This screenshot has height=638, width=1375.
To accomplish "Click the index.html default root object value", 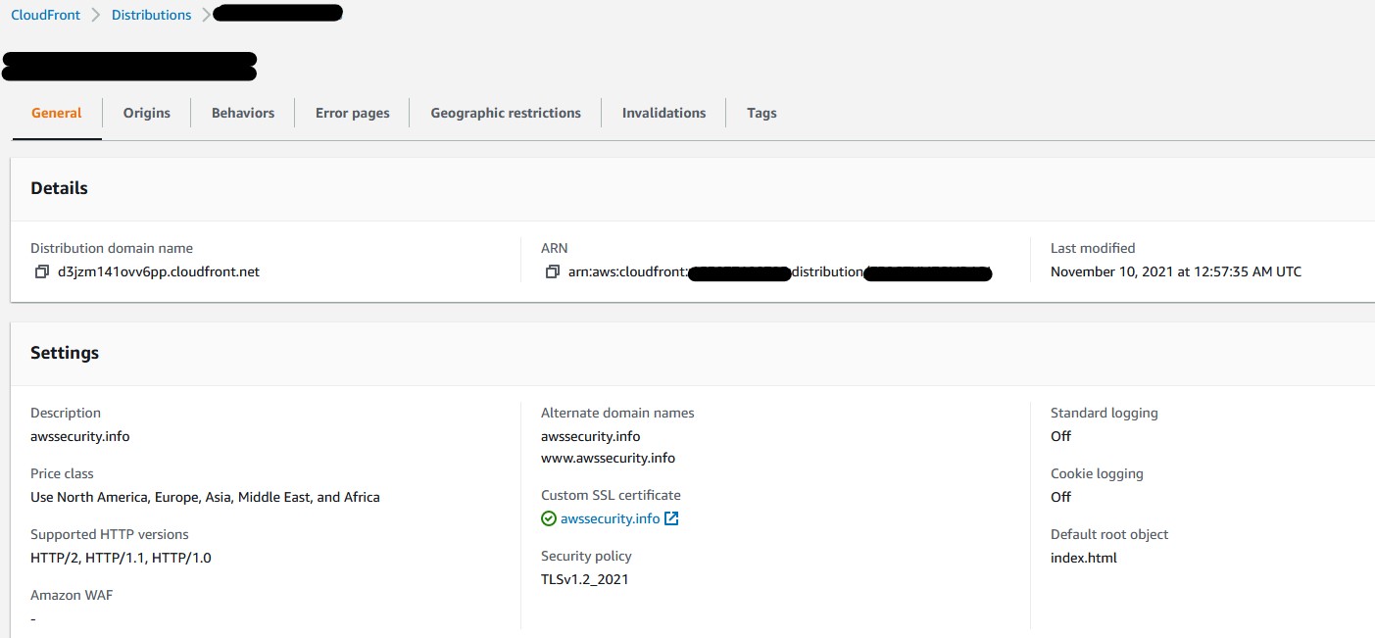I will pyautogui.click(x=1083, y=558).
